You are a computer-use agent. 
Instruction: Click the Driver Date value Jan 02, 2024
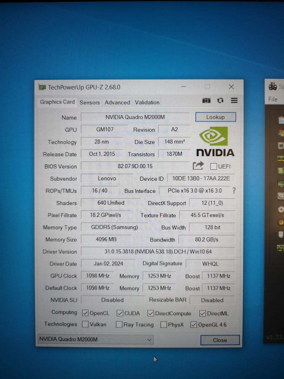click(x=108, y=263)
